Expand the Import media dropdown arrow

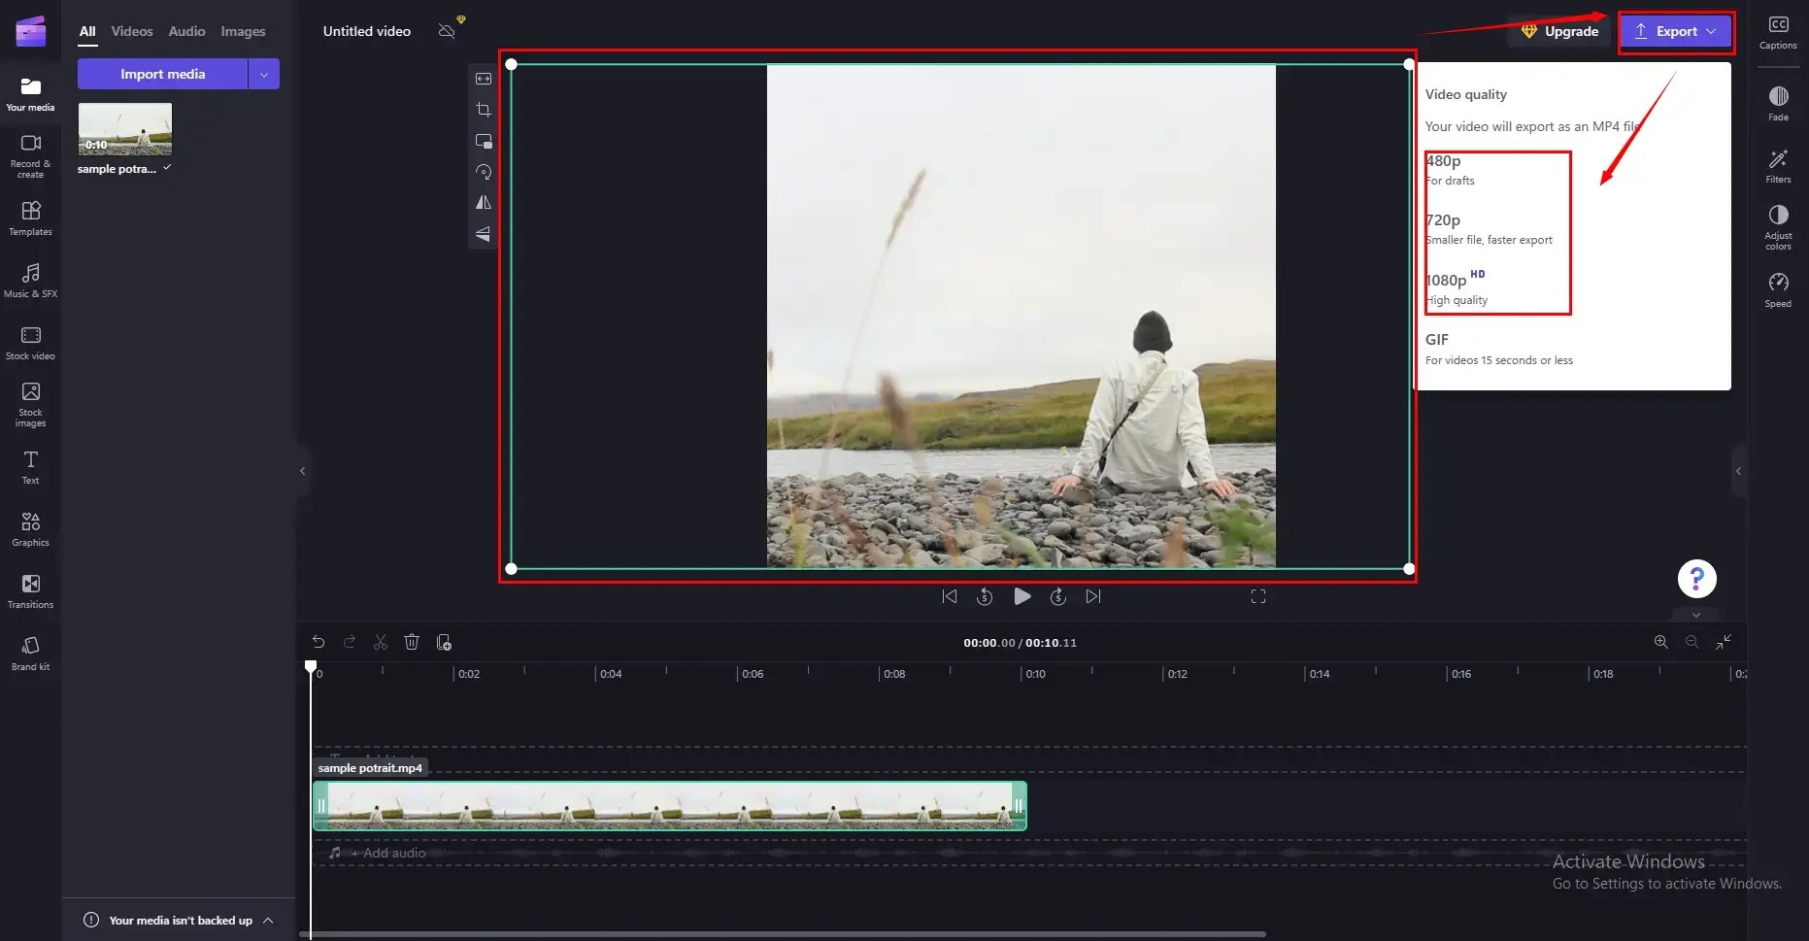264,73
